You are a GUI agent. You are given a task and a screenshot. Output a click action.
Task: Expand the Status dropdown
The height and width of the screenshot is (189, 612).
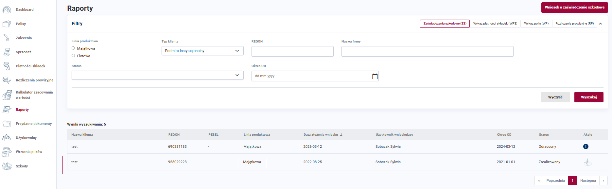[157, 75]
